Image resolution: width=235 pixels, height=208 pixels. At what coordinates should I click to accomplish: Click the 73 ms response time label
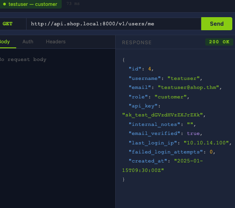coord(73,4)
